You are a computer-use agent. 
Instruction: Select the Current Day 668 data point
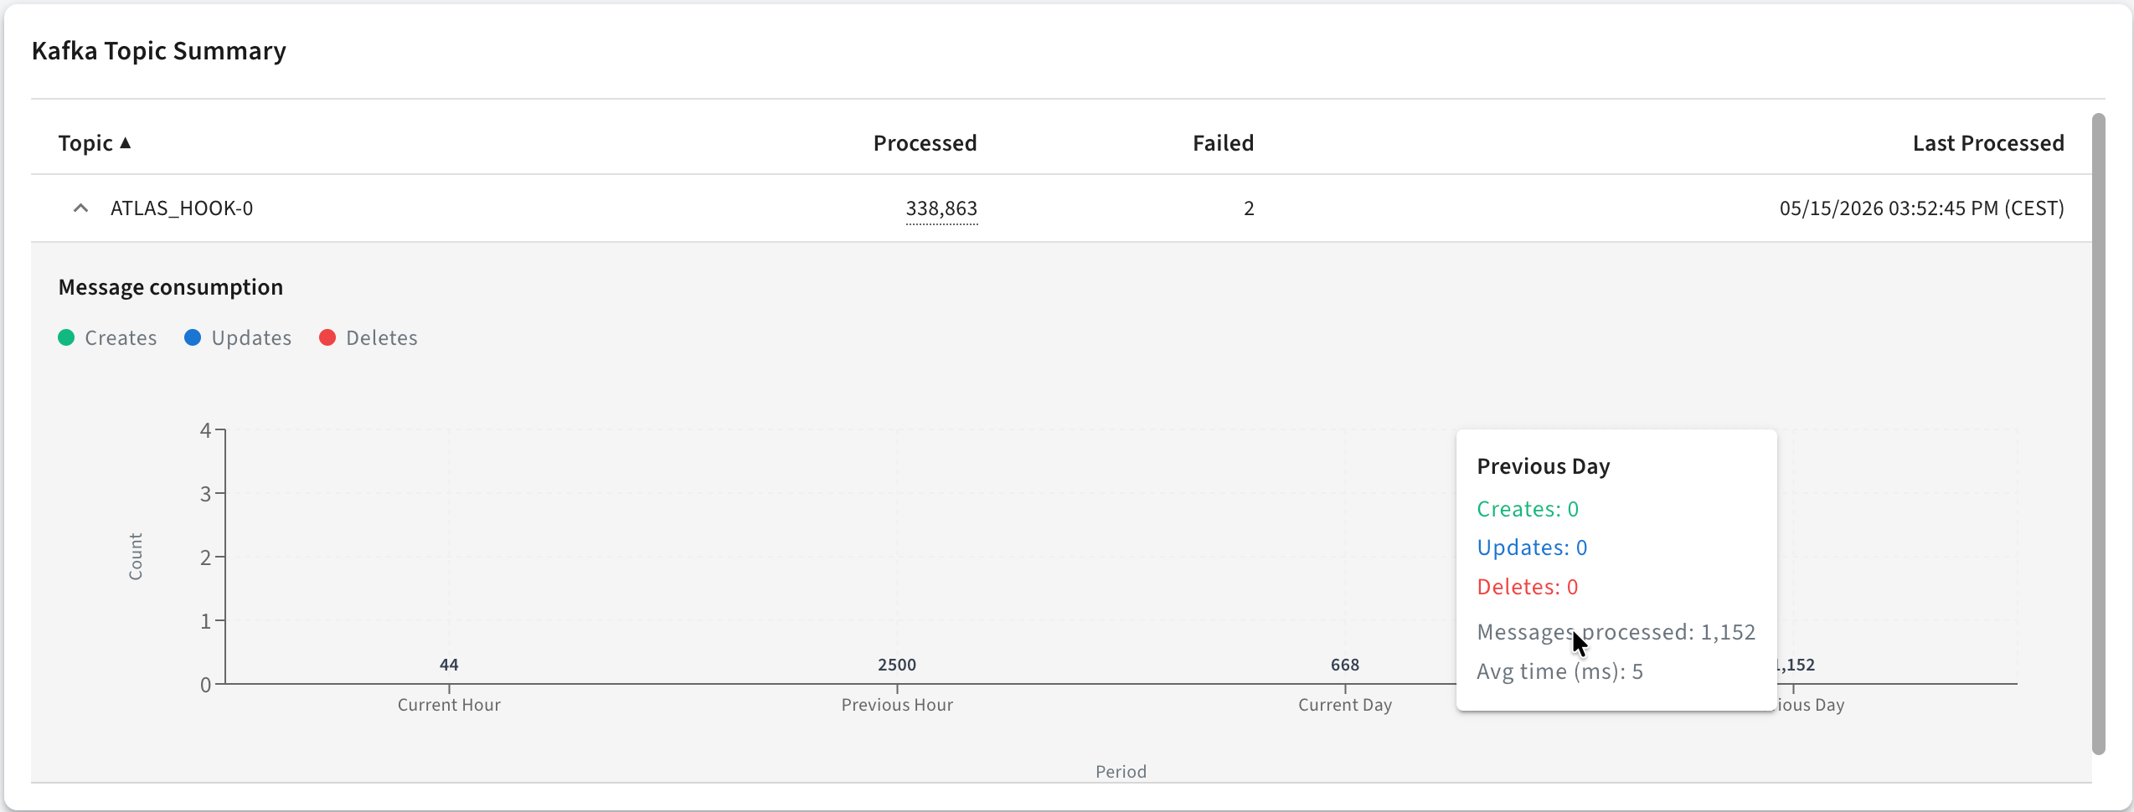pyautogui.click(x=1345, y=665)
